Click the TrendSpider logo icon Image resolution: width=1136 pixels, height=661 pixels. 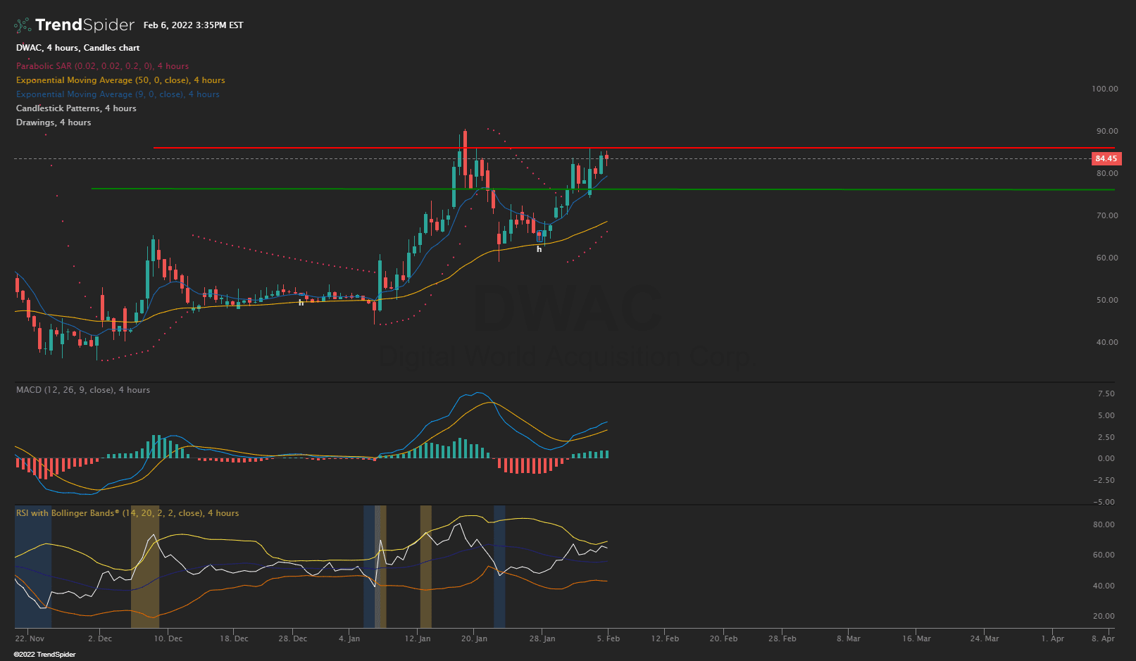click(20, 24)
